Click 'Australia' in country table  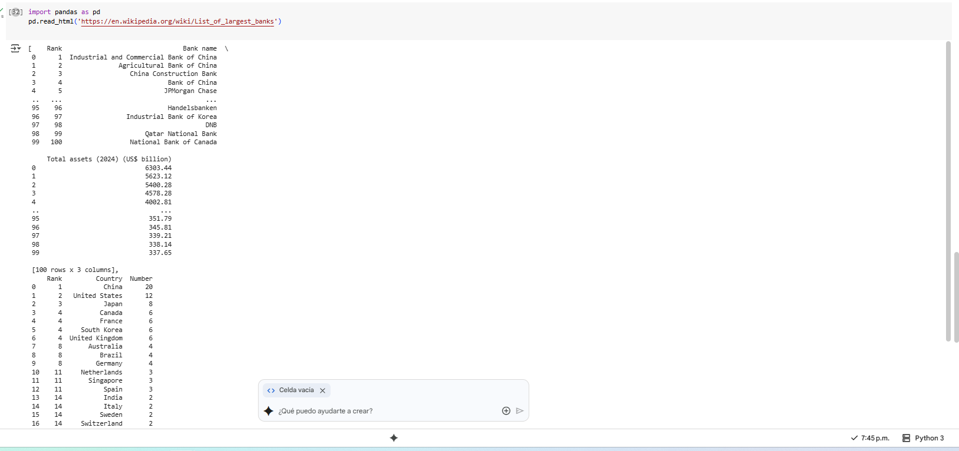(x=106, y=346)
